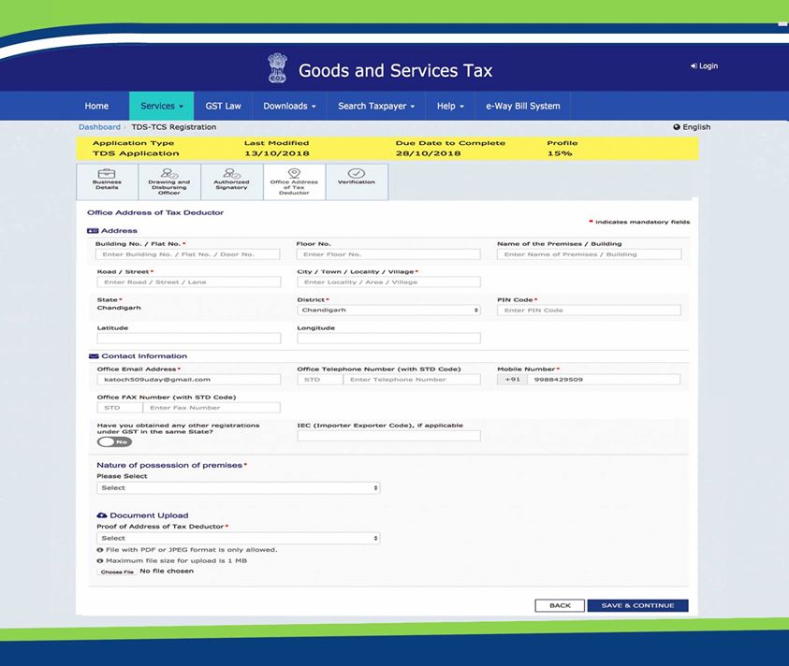Open the Nature of possession Select dropdown
Screen dimensions: 789x666
(238, 488)
